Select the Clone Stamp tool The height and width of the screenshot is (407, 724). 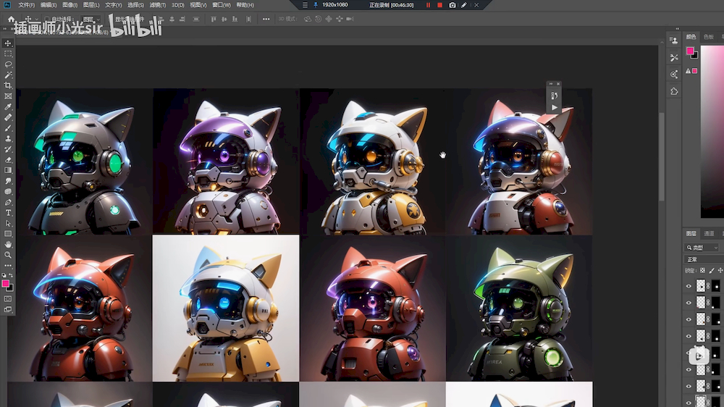tap(8, 138)
